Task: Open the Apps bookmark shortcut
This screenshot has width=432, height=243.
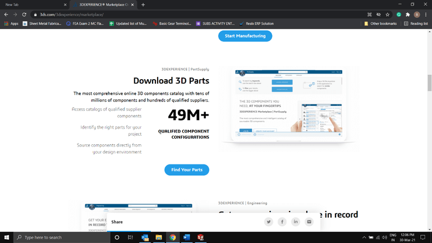Action: pos(11,24)
